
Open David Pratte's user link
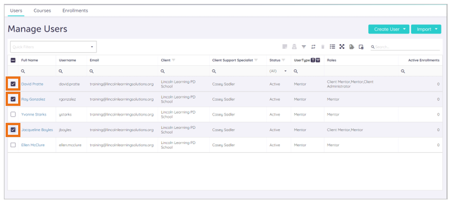(32, 84)
